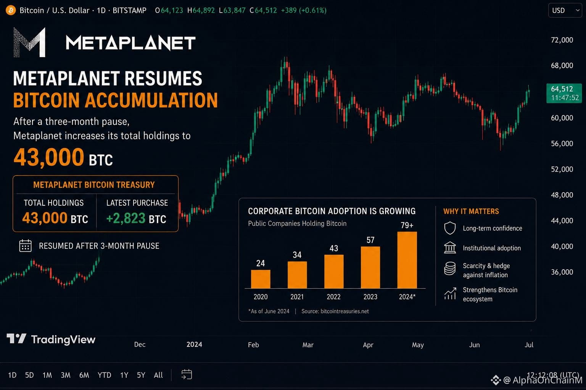Click the calendar icon beside Resumed After 3-Month Pause
The image size is (586, 390).
tap(26, 246)
